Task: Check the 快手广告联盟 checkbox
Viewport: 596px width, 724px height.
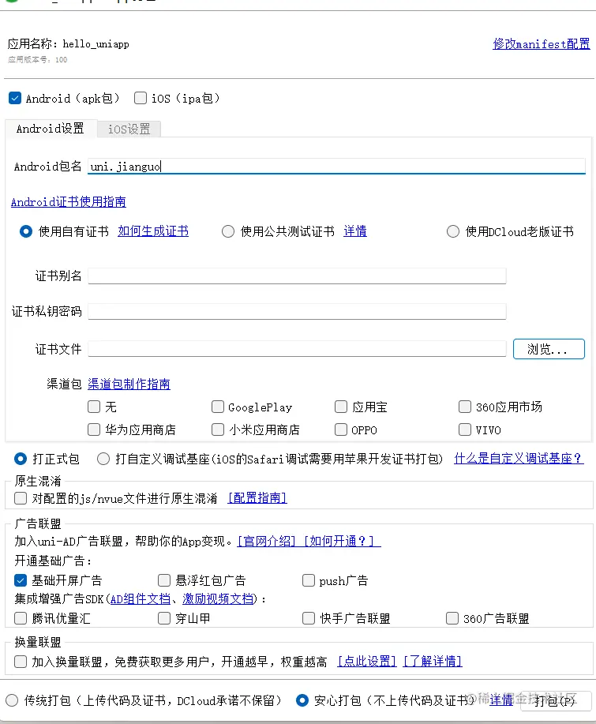Action: pos(309,618)
